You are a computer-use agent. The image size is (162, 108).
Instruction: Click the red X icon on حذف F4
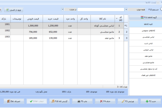101,101
